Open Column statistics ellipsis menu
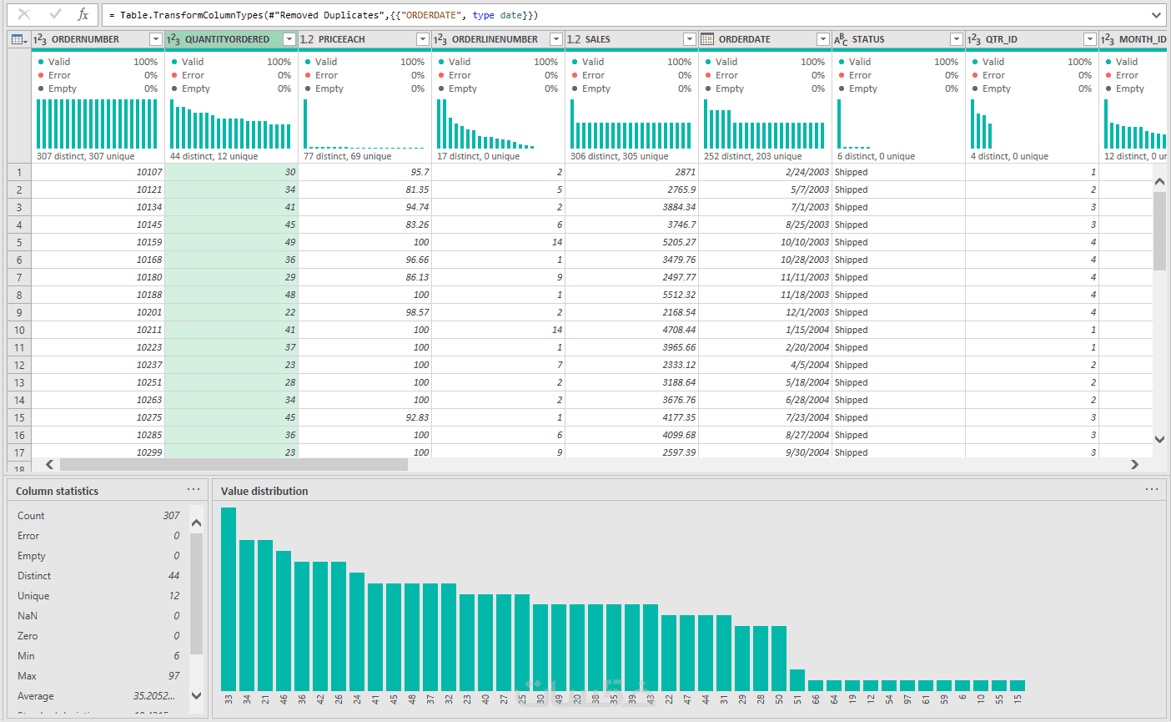 click(x=193, y=490)
